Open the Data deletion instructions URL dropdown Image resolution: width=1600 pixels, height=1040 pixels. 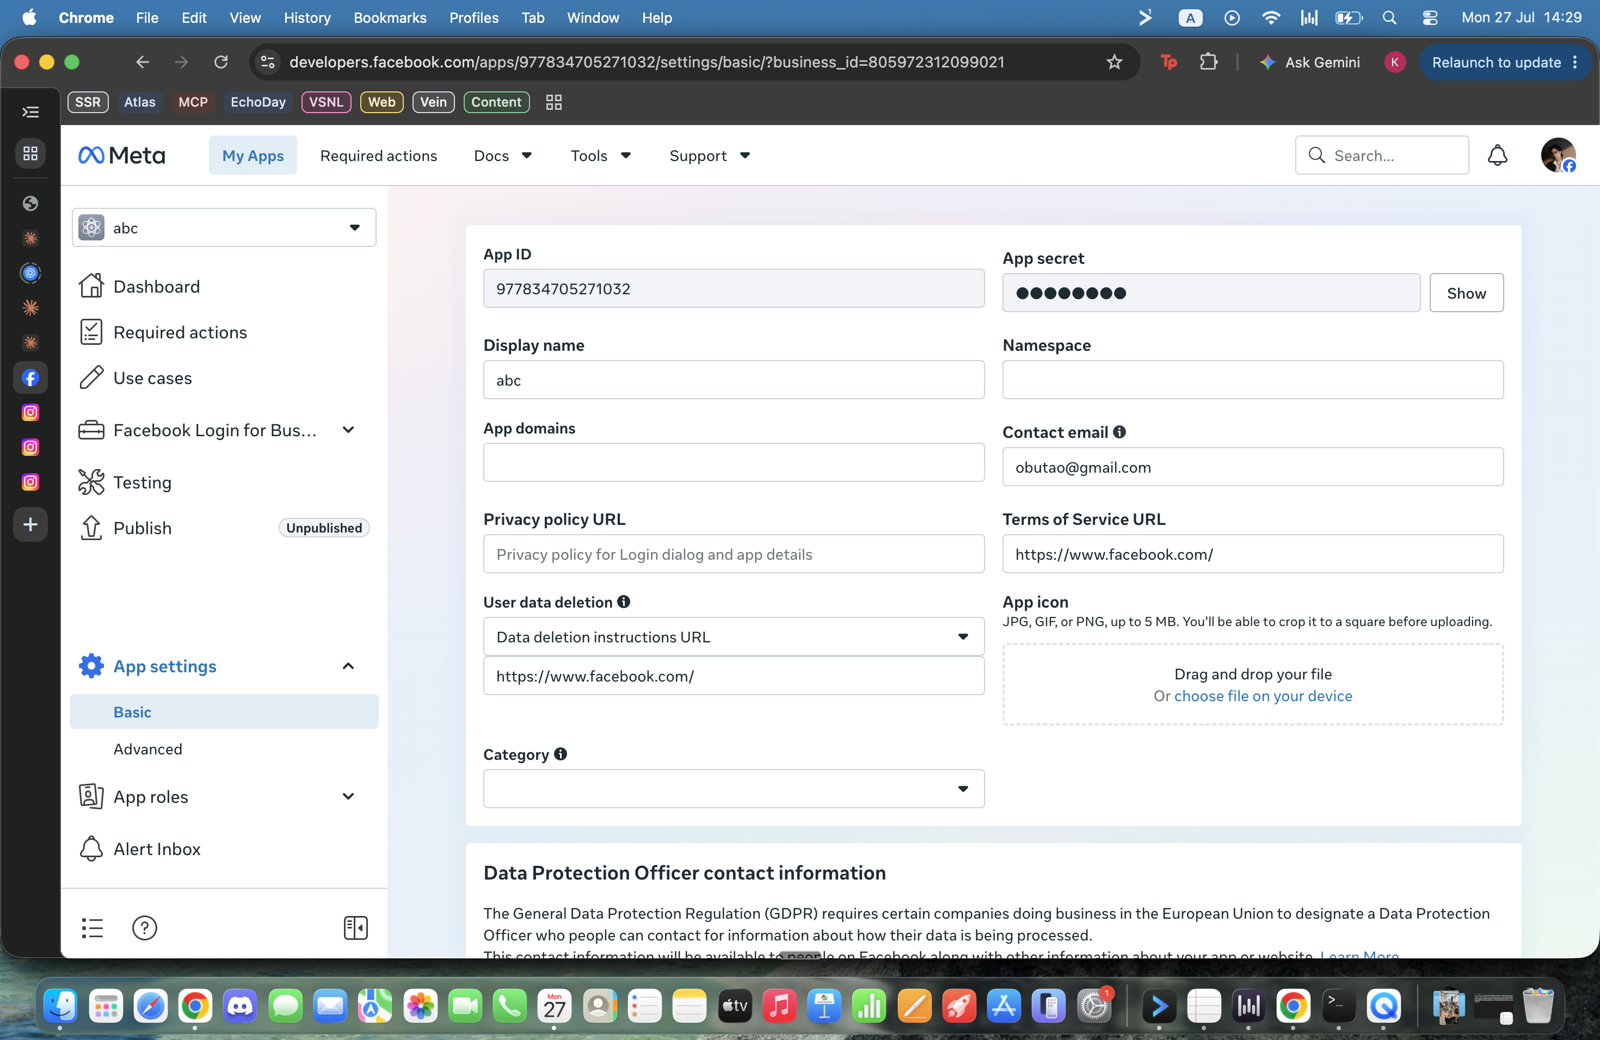coord(734,636)
